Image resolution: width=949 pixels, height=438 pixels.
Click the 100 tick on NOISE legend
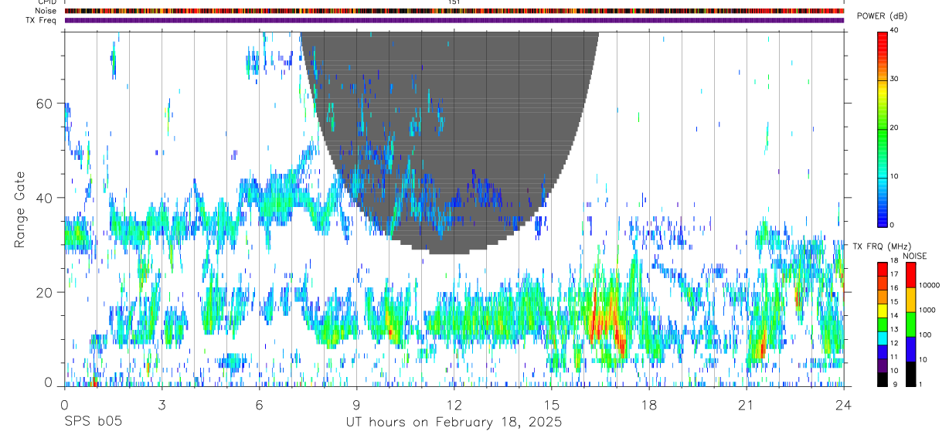coord(925,334)
